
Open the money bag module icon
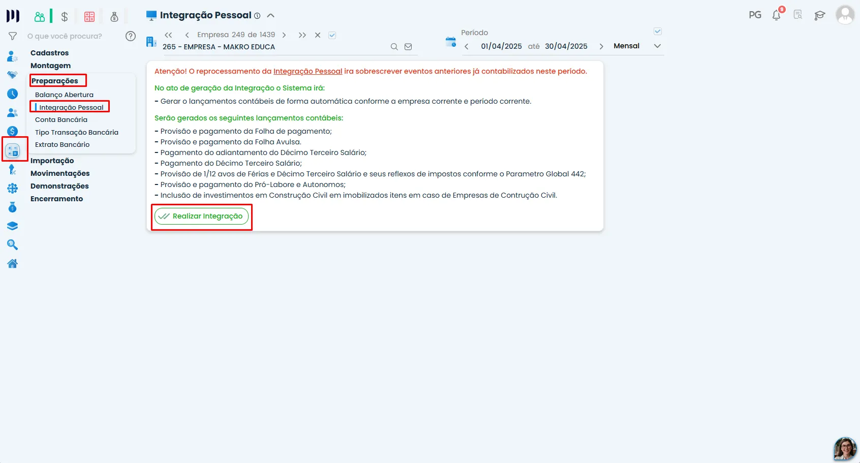coord(114,17)
